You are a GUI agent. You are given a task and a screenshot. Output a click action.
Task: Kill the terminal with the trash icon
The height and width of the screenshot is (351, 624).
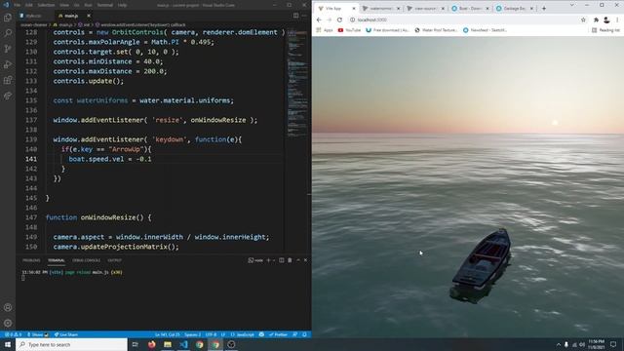pyautogui.click(x=290, y=260)
